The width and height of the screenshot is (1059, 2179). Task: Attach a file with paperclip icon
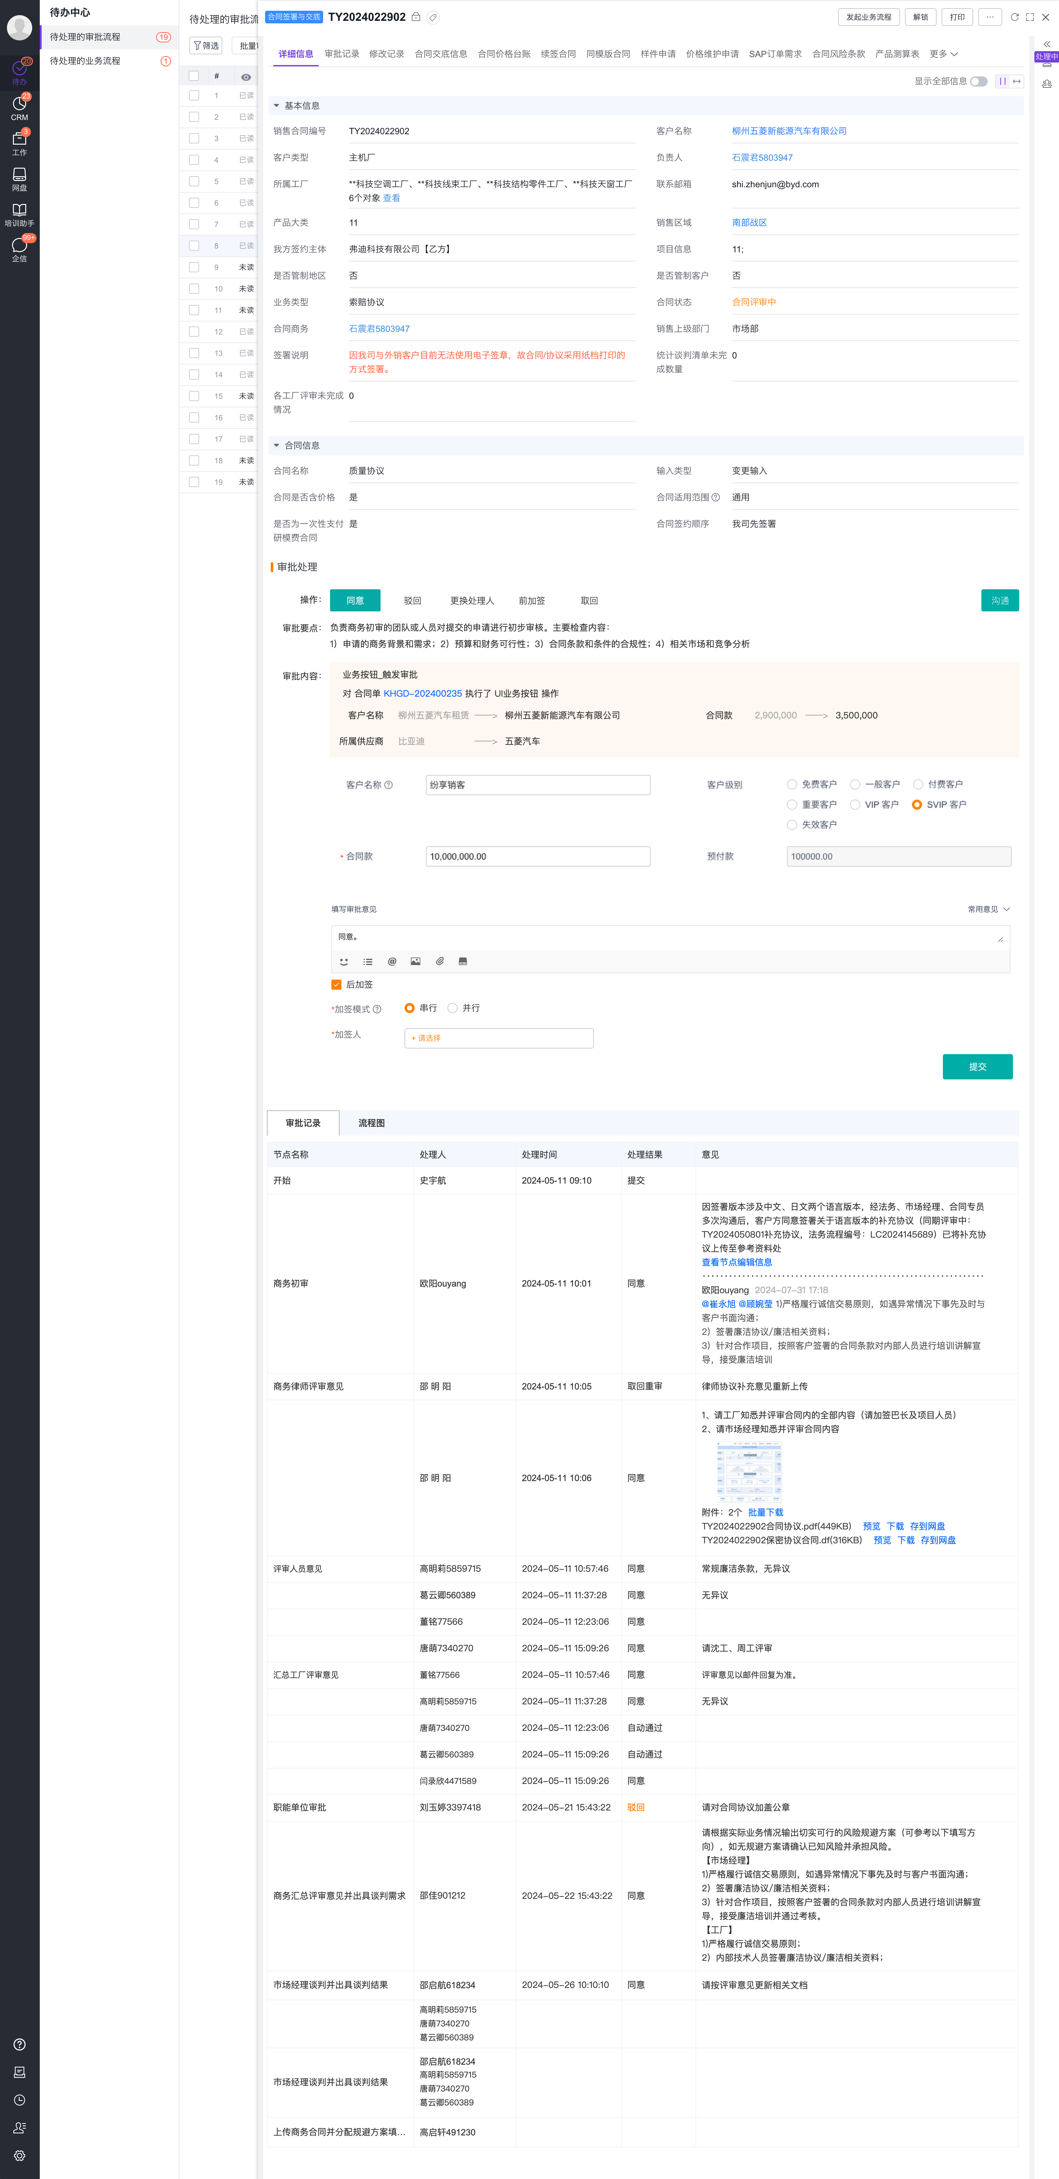440,961
